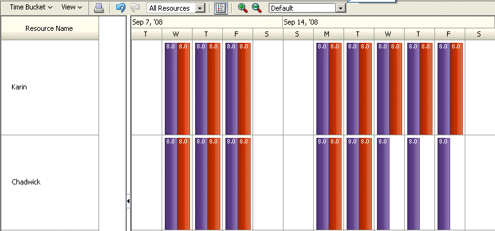Click Karin's purple bar on Monday
Image resolution: width=495 pixels, height=231 pixels.
tap(322, 89)
